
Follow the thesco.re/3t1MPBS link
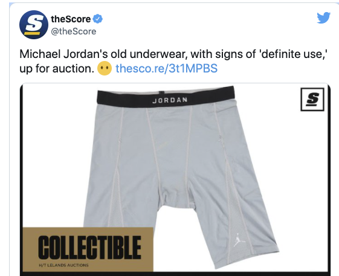(x=166, y=68)
